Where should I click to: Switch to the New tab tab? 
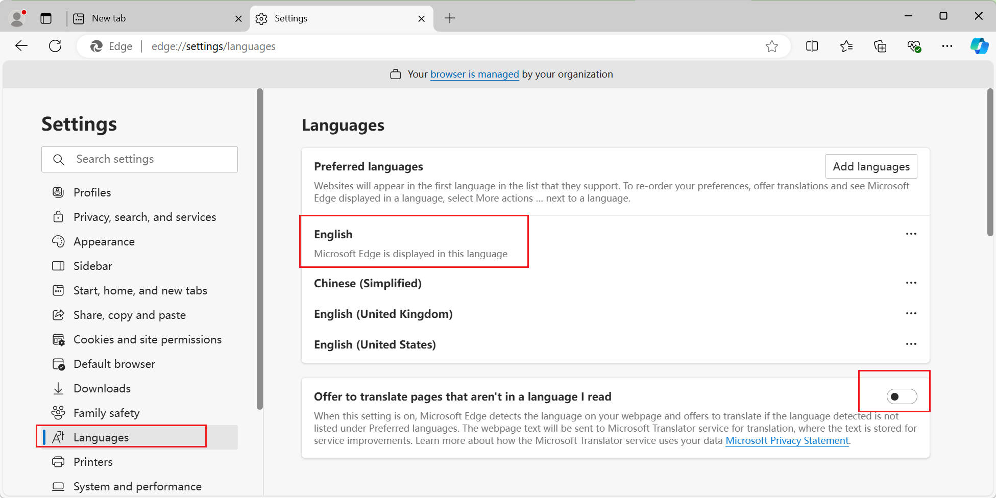158,18
